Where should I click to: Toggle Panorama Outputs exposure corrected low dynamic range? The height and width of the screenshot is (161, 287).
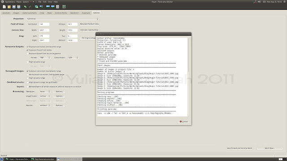click(x=28, y=47)
